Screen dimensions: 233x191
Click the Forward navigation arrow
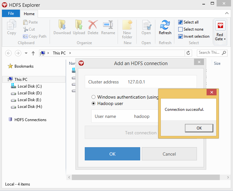click(18, 53)
